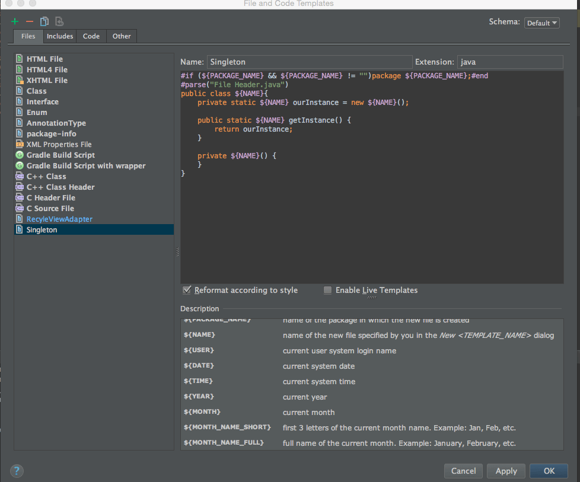This screenshot has height=482, width=580.
Task: Click the C Header File icon
Action: coord(19,198)
